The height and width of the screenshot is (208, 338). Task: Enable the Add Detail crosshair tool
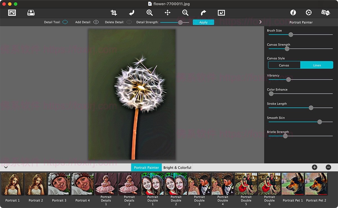pyautogui.click(x=96, y=22)
